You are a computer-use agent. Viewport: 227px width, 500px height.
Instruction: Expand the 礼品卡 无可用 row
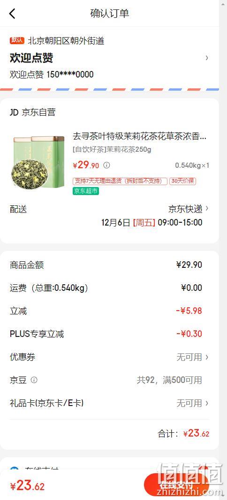(x=110, y=403)
